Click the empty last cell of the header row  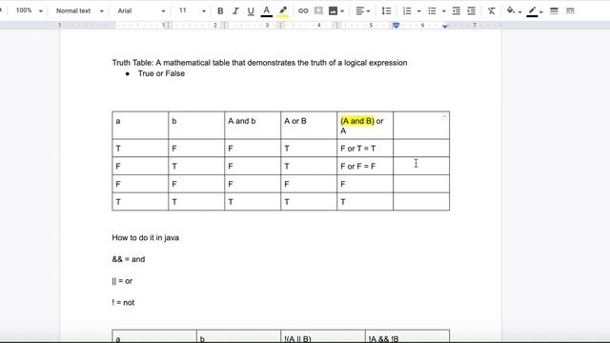421,125
